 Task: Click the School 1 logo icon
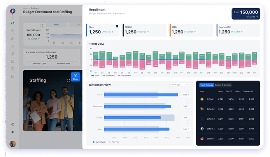point(202,99)
